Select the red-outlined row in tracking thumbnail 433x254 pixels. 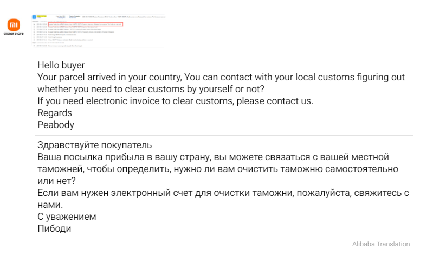pyautogui.click(x=85, y=24)
